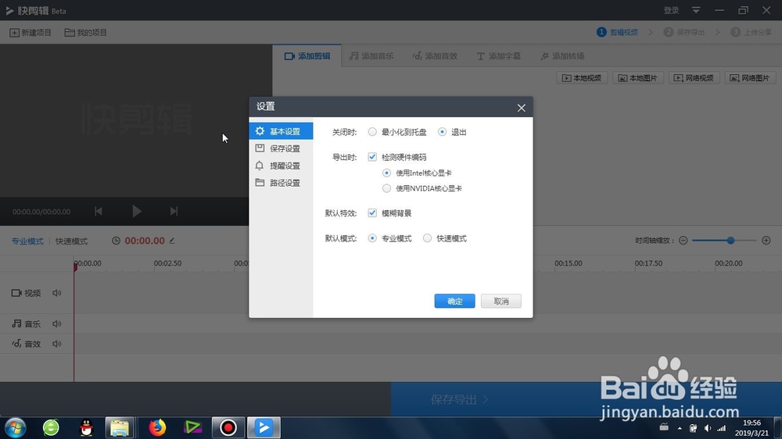Open Firefox from the taskbar
This screenshot has height=439, width=782.
(157, 427)
